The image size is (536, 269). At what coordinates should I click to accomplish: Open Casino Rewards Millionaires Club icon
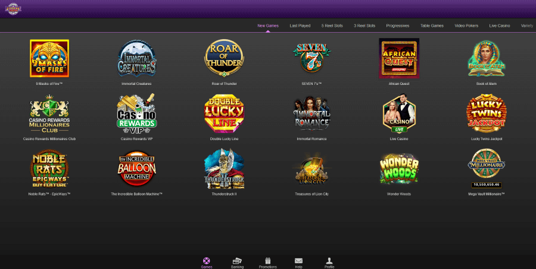49,113
